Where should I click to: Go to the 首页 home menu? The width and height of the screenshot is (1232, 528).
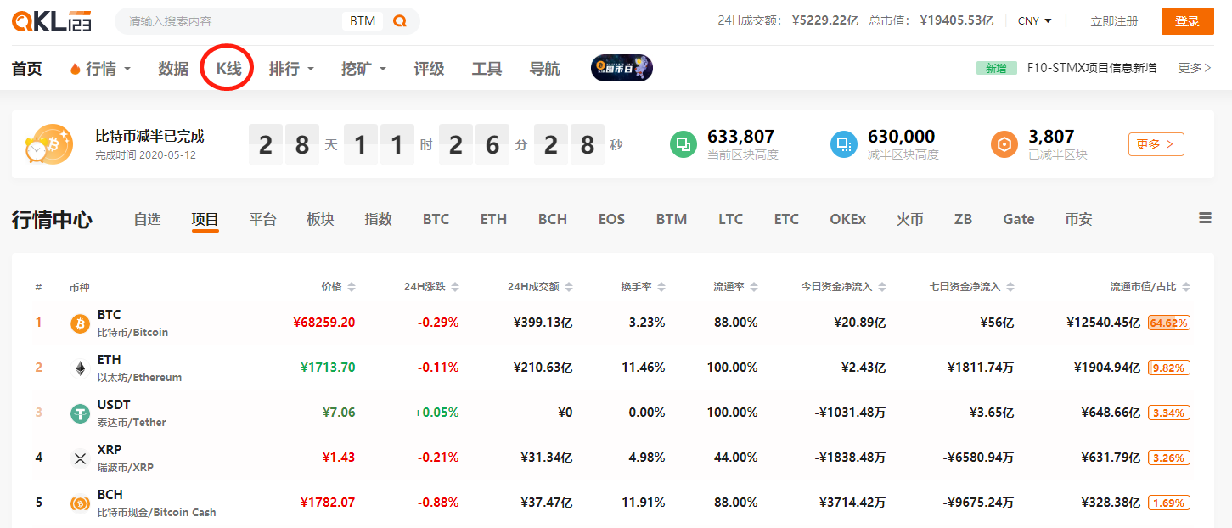[x=27, y=69]
